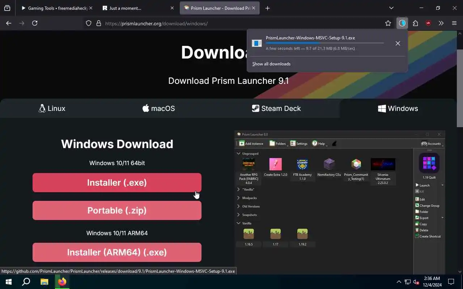
Task: Click Installer (ARM64) (.exe) button
Action: 117,252
